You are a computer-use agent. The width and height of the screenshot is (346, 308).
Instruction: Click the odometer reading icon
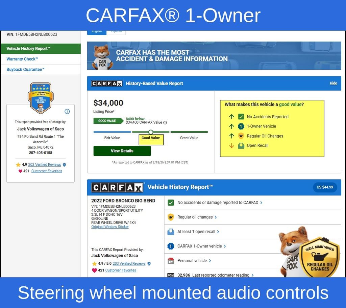point(171,275)
